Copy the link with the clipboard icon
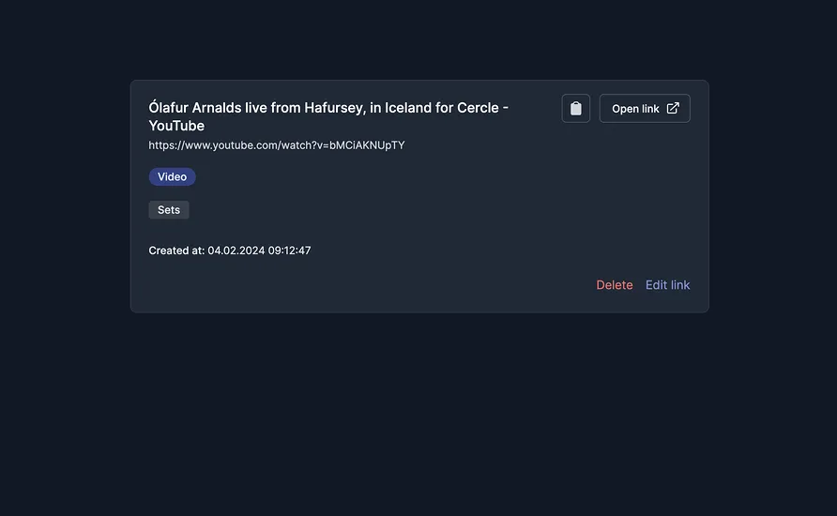 pyautogui.click(x=575, y=108)
